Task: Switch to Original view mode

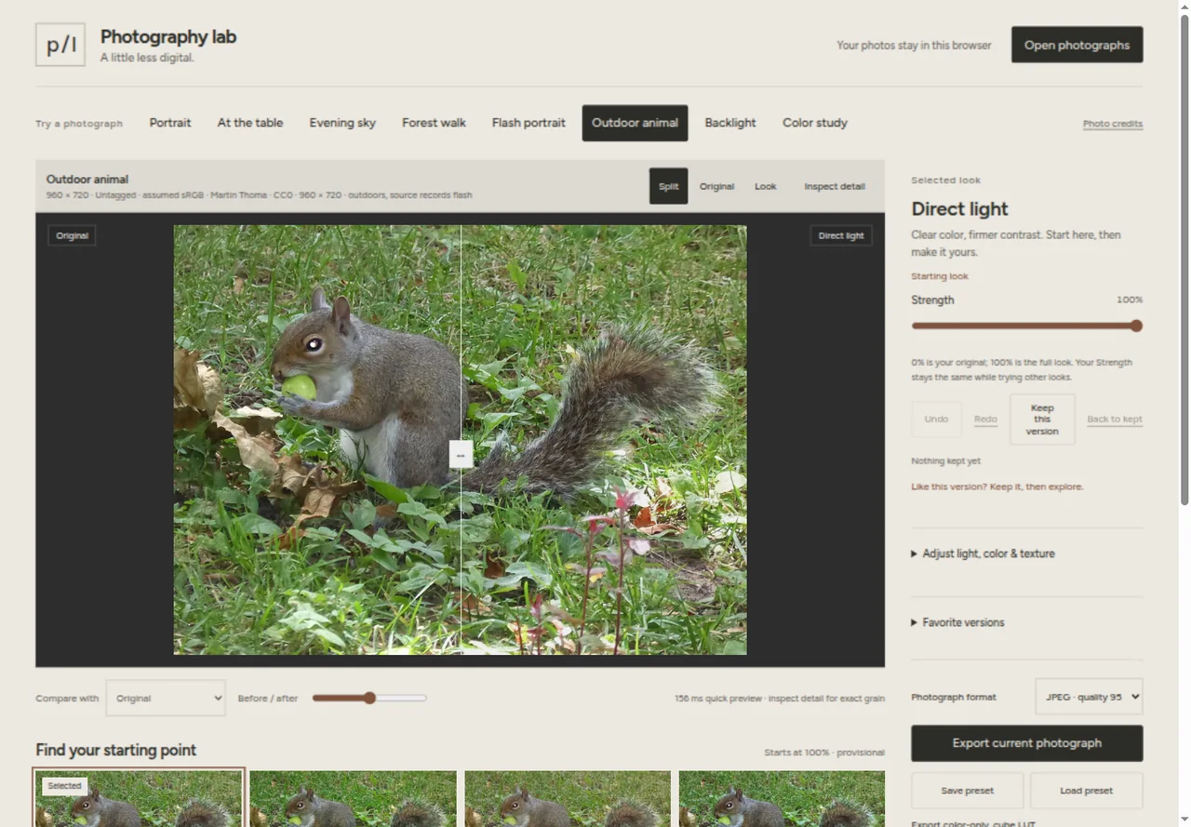Action: 716,186
